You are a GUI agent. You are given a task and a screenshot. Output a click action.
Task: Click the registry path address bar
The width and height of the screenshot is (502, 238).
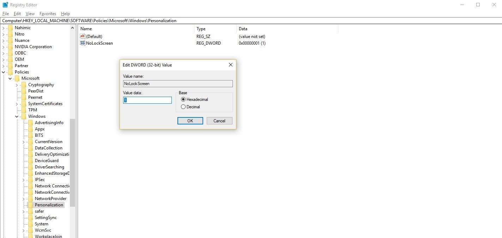tap(251, 21)
